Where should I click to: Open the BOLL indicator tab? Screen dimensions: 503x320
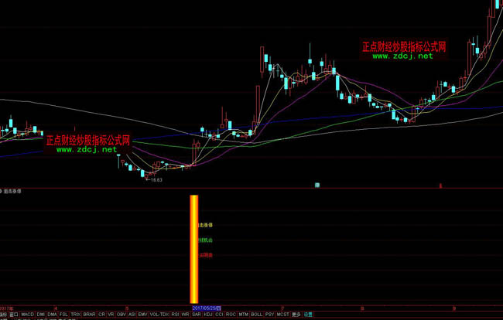click(x=257, y=314)
